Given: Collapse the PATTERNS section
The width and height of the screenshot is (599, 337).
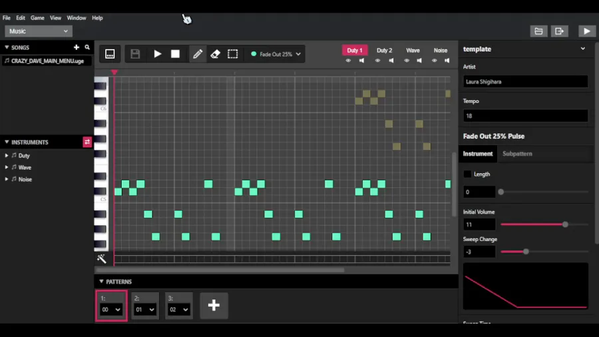Looking at the screenshot, I should pos(101,282).
